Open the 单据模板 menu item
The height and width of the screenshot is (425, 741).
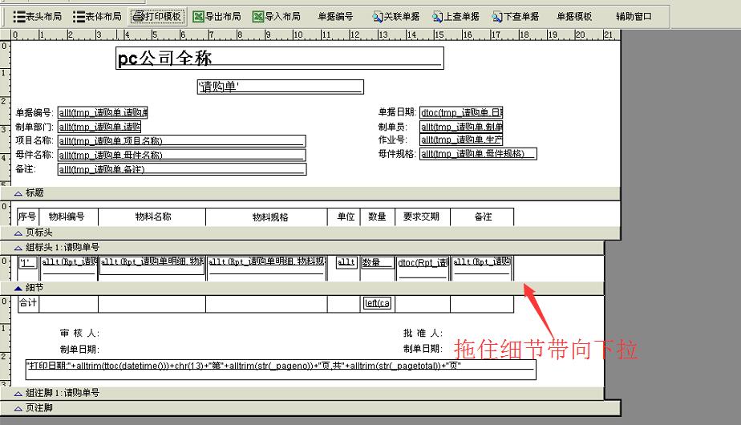(x=574, y=16)
